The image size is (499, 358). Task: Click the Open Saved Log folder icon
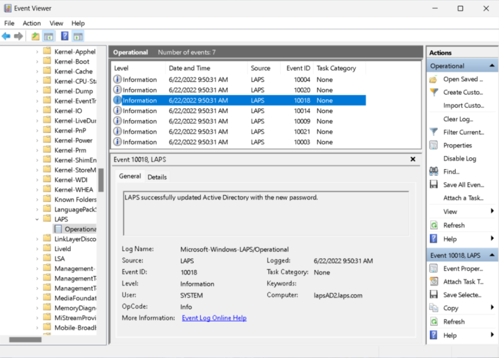pos(434,79)
